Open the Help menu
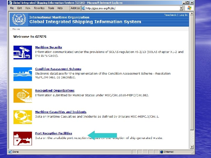Screen dimensions: 211x158 tap(60, 8)
